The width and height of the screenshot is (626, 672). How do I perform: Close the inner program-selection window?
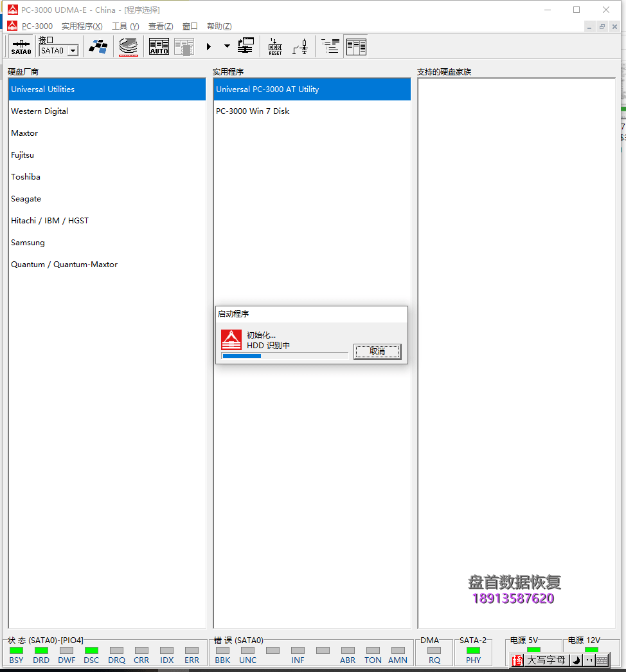(x=614, y=26)
